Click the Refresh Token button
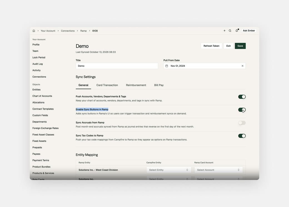The height and width of the screenshot is (207, 289). (x=211, y=46)
